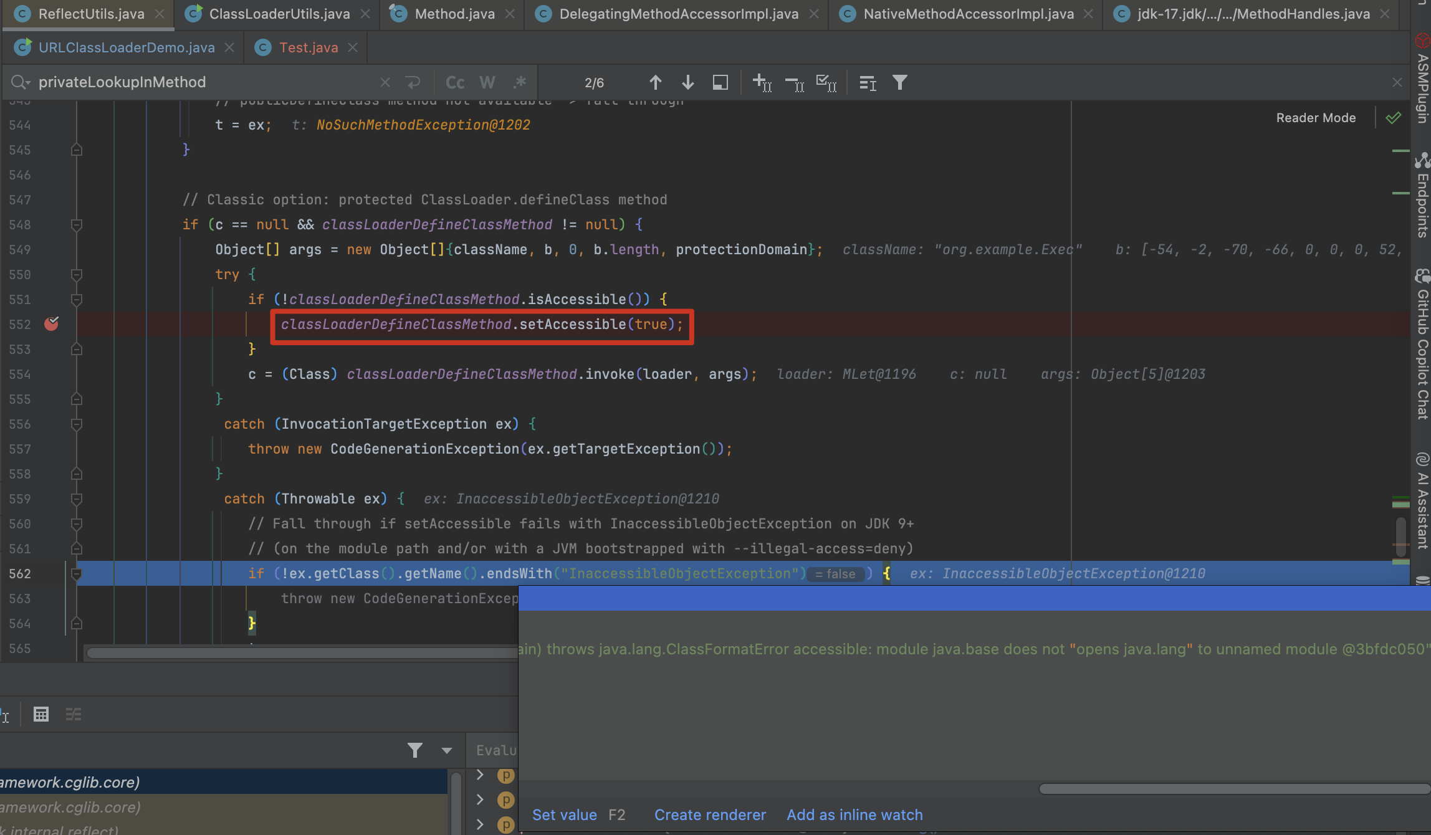Unselect occurrence icon in search bar
Screen dimensions: 1431x835
click(795, 82)
